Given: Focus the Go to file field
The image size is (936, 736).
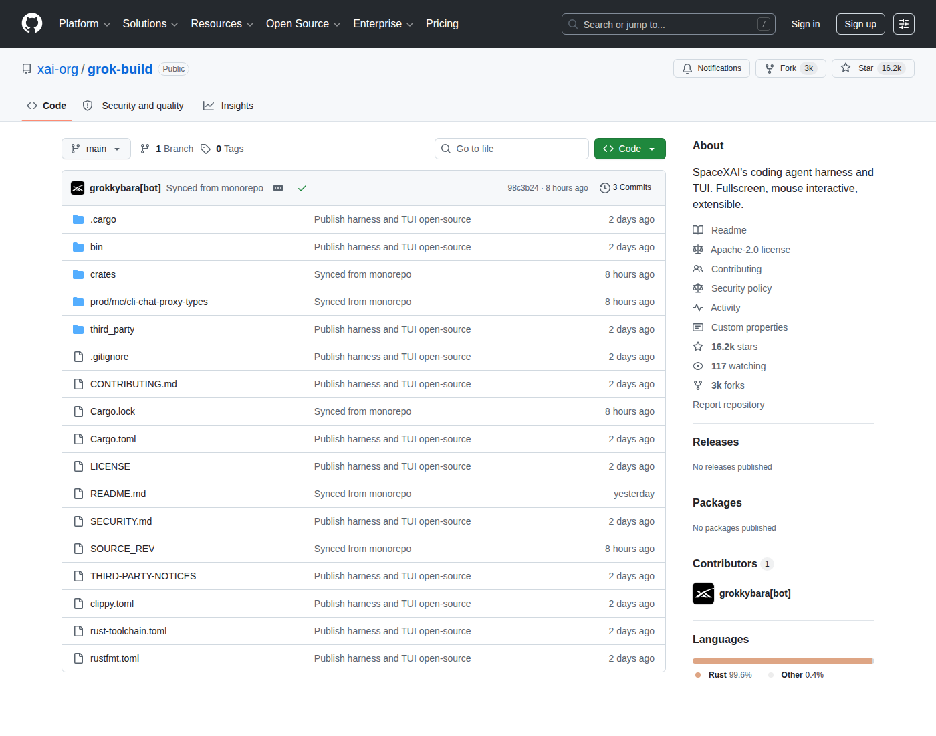Looking at the screenshot, I should click(511, 149).
